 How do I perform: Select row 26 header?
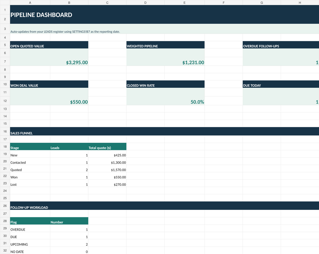[5, 206]
